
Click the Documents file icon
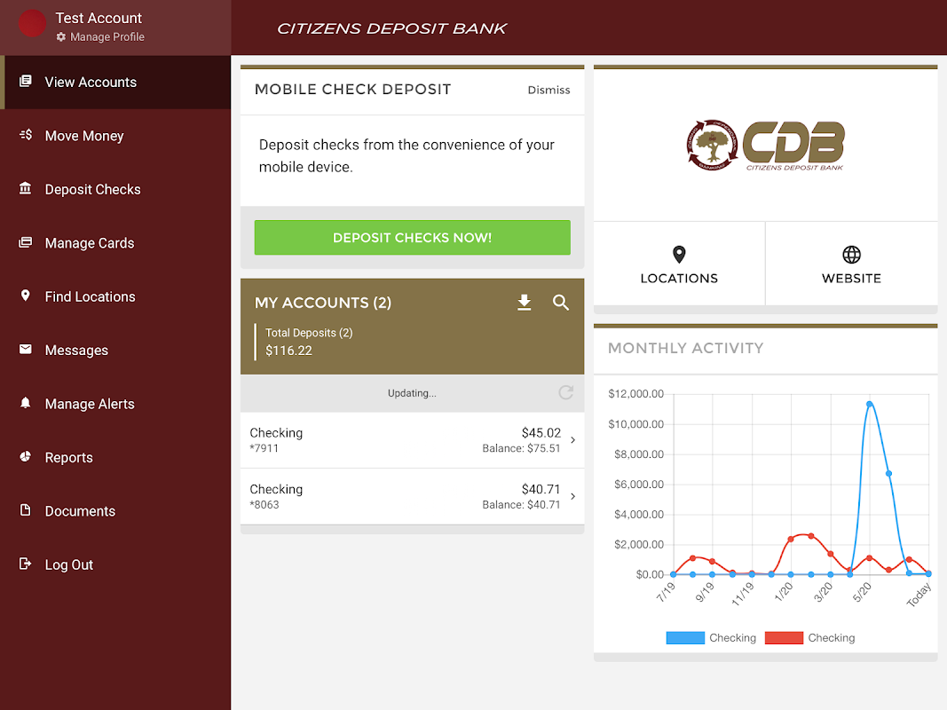[x=26, y=510]
